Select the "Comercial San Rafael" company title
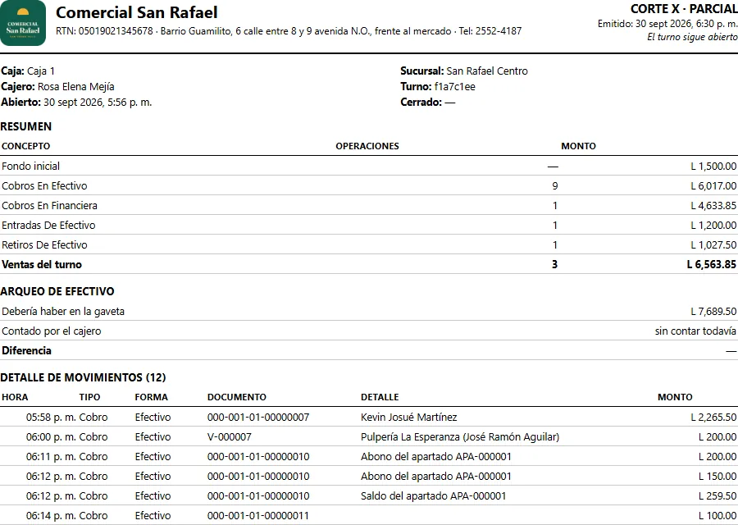738x525 pixels. click(136, 12)
